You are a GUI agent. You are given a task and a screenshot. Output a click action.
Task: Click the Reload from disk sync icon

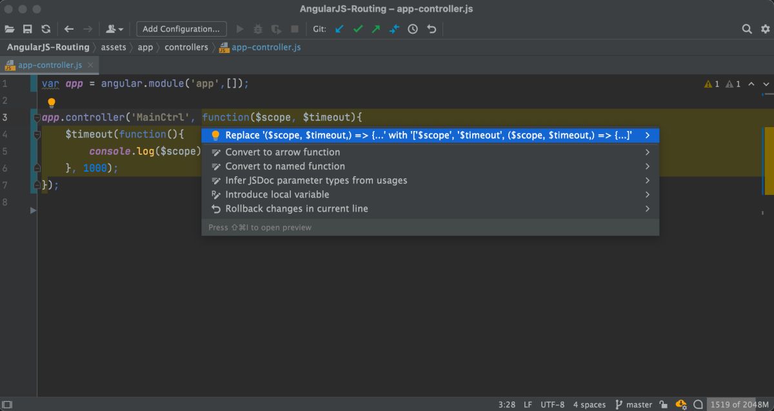point(46,29)
